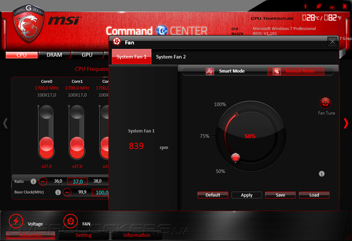352x241 pixels.
Task: Minimize the Command Center window
Action: (332, 7)
